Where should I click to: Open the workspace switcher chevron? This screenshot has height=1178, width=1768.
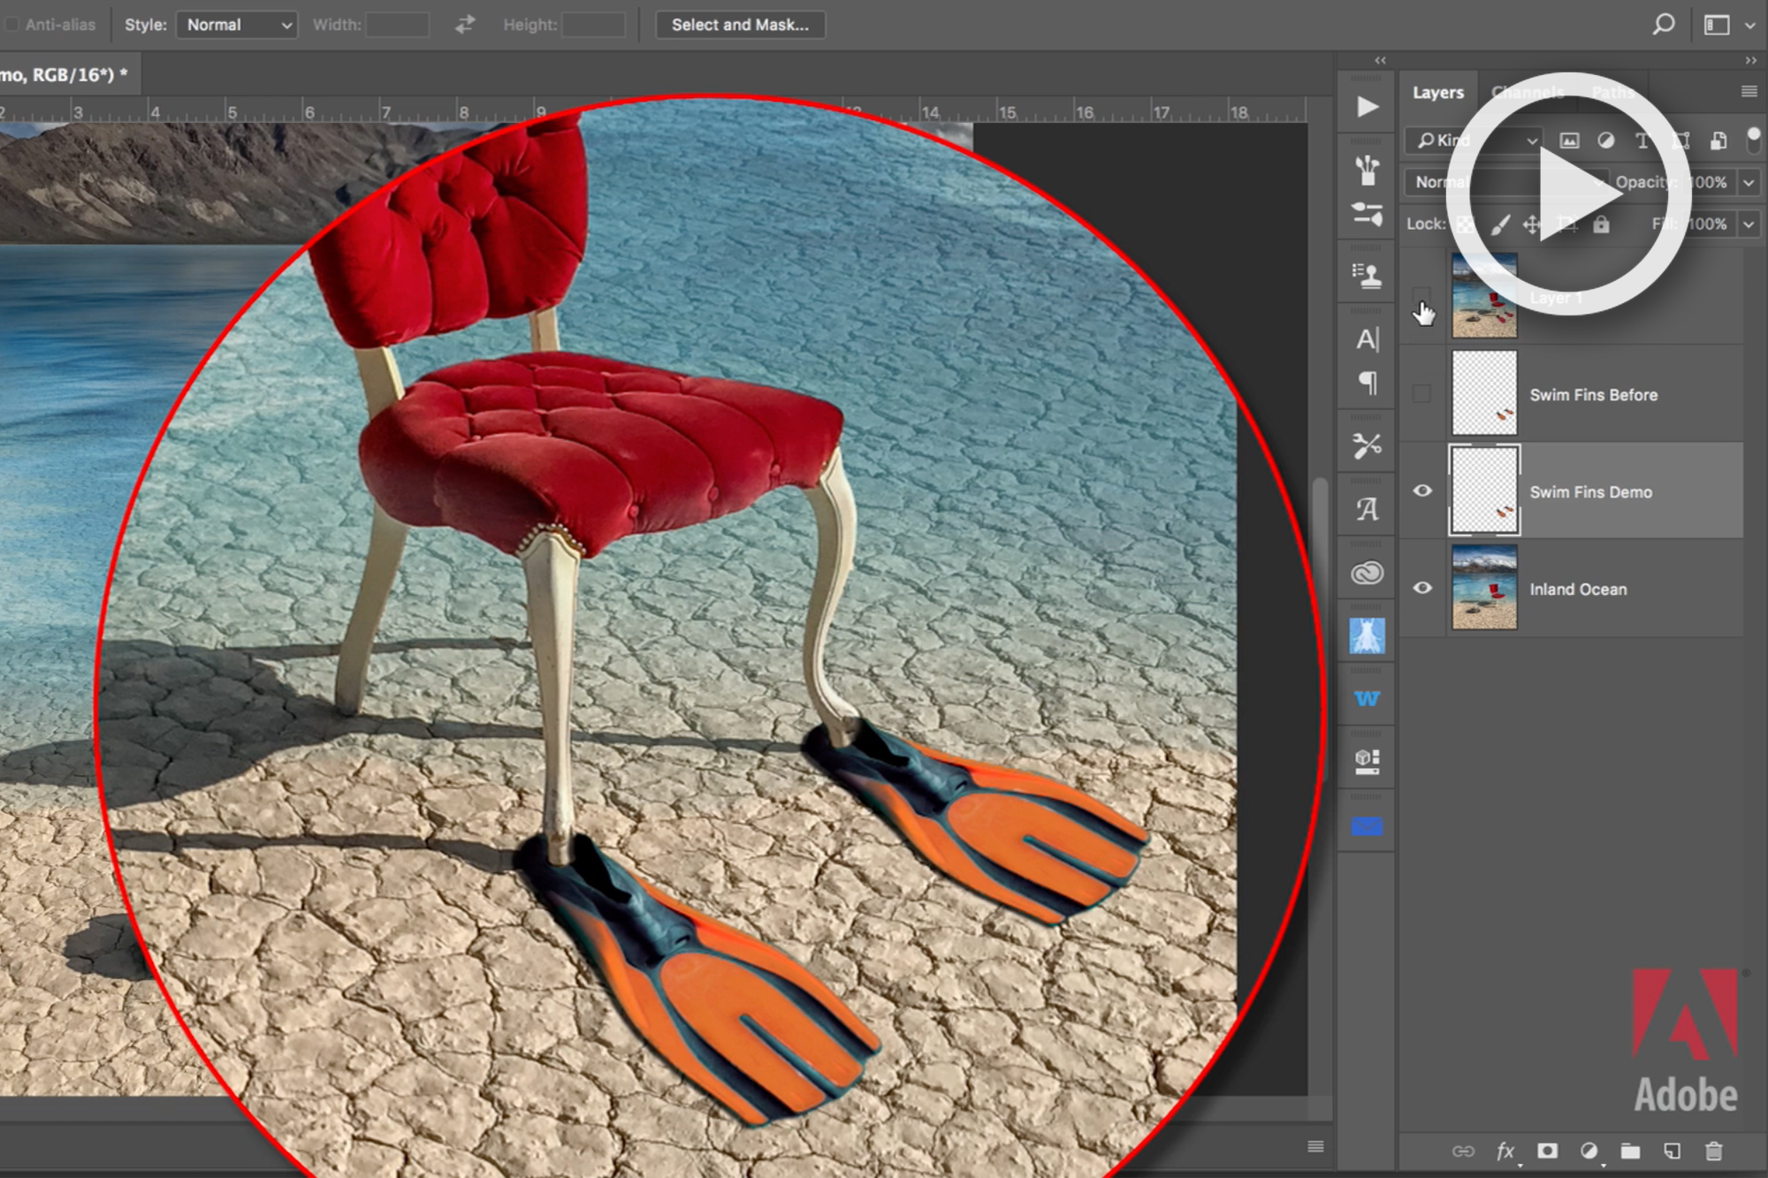tap(1749, 26)
